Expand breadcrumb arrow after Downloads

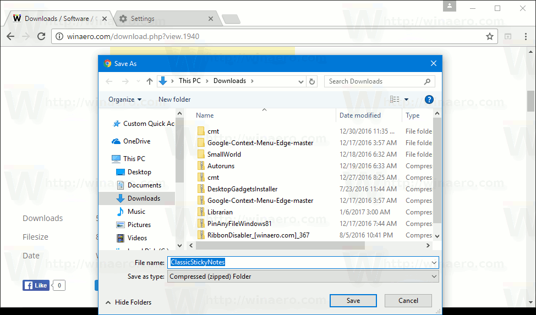point(252,81)
